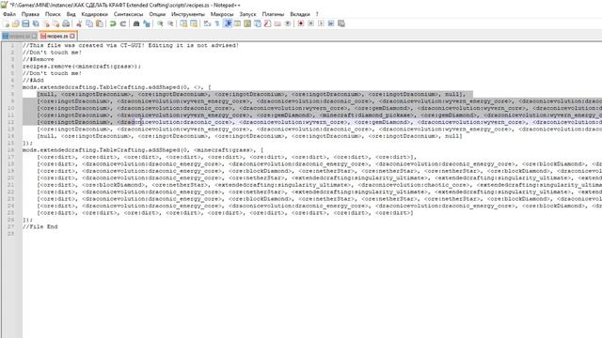Open the Плагины menu
Screen dimensions: 602x338
click(273, 14)
